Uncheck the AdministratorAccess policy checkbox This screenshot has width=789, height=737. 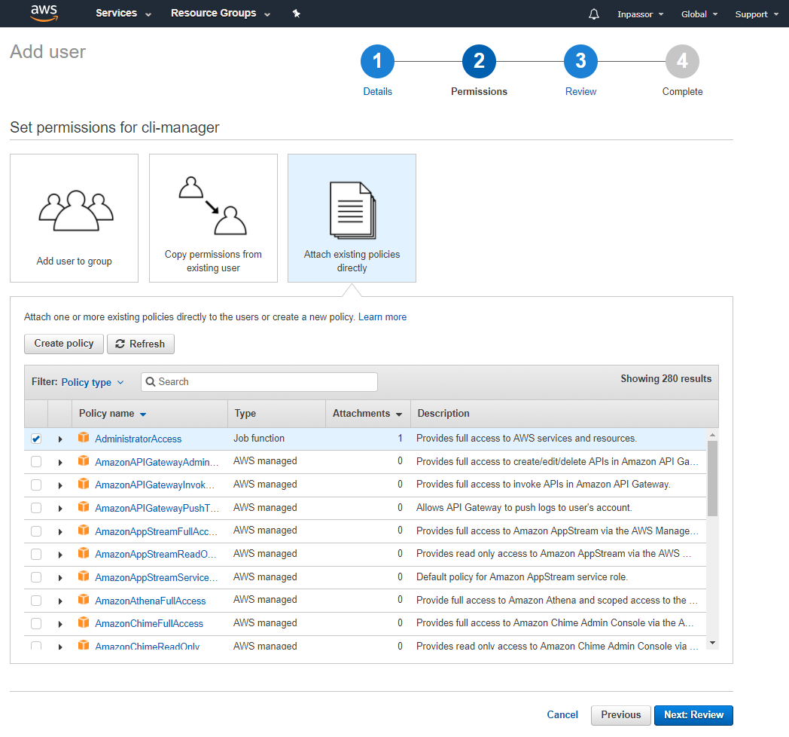36,439
